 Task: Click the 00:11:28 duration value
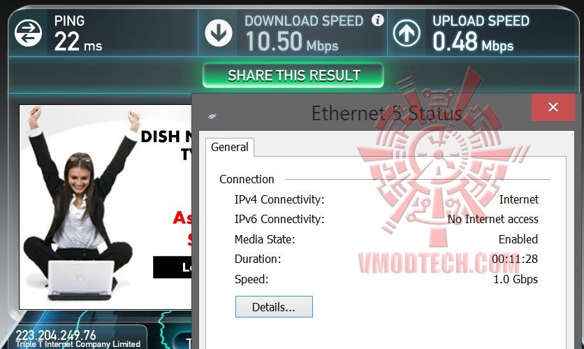tap(515, 259)
